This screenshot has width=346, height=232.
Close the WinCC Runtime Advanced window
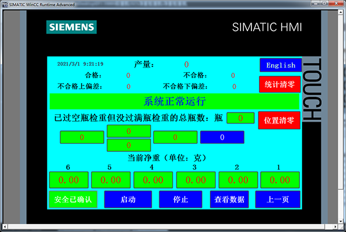tap(336, 3)
